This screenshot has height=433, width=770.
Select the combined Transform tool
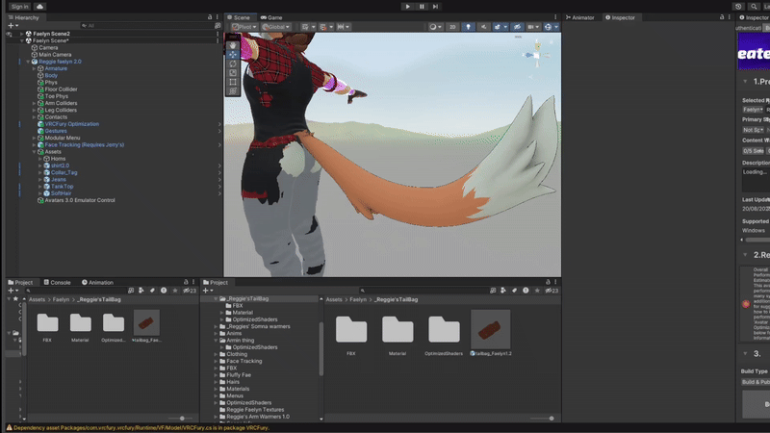(x=233, y=91)
